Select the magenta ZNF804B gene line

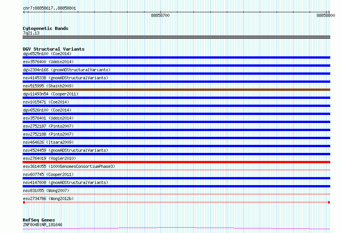click(176, 228)
